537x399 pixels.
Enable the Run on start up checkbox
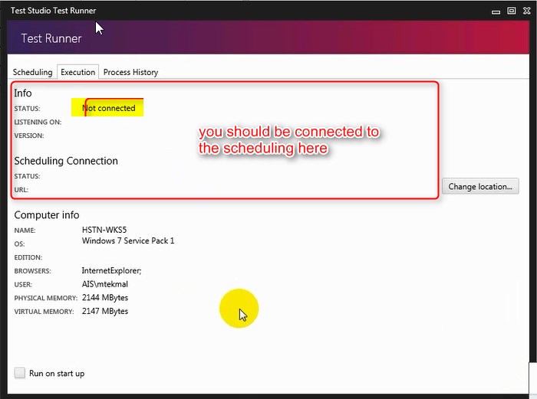[20, 373]
